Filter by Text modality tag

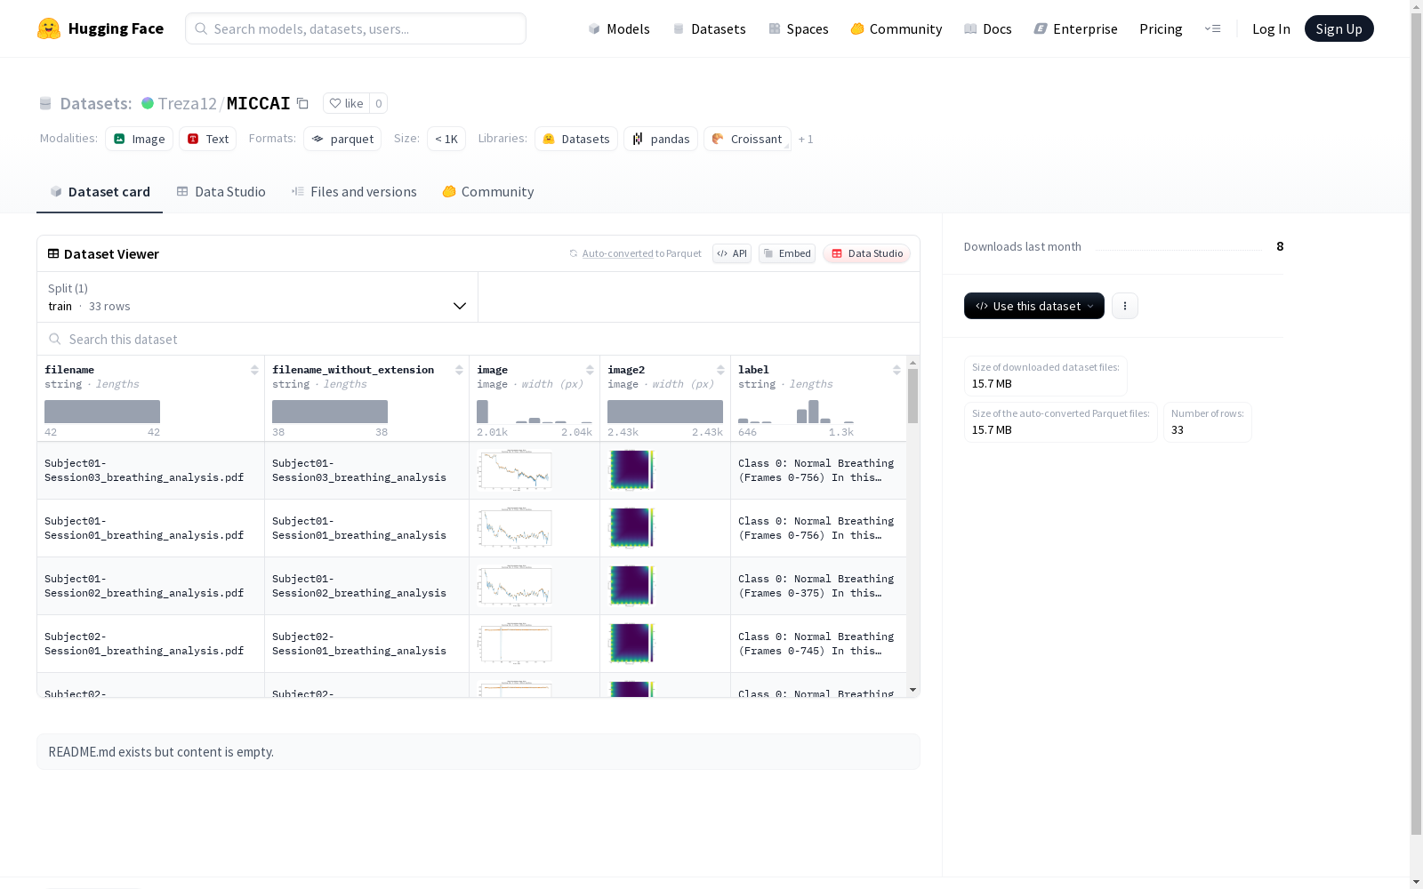point(208,139)
